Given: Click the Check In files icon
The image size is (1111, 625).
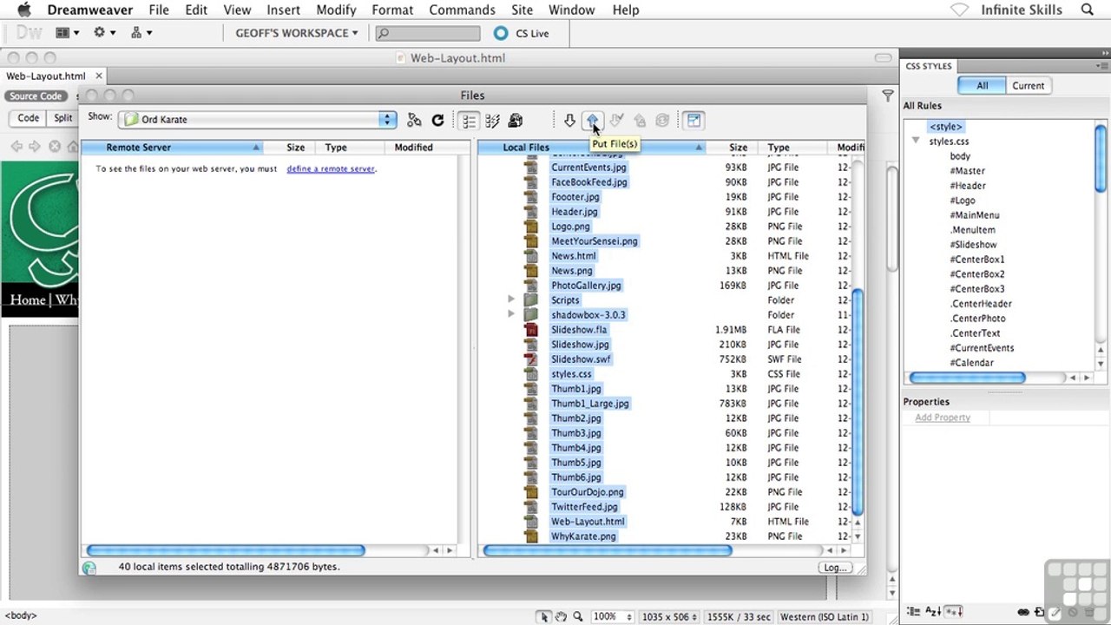Looking at the screenshot, I should [640, 121].
